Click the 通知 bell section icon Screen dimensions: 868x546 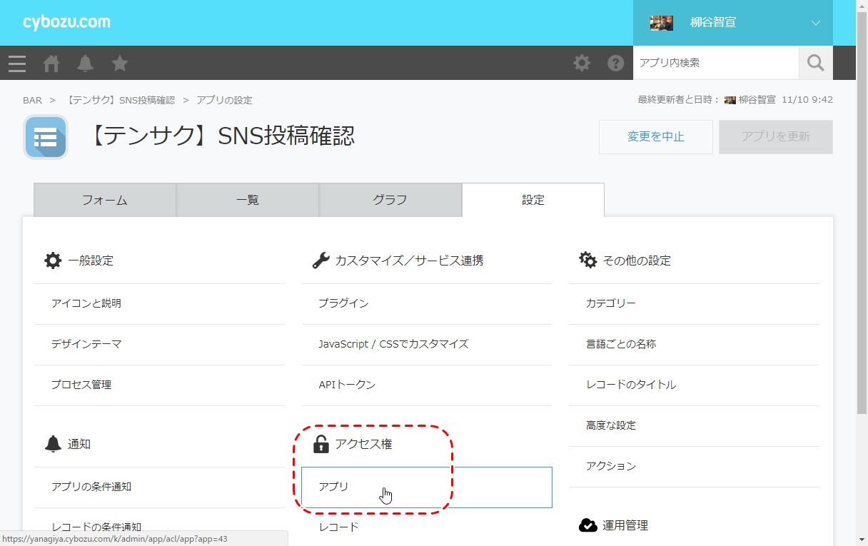point(53,444)
